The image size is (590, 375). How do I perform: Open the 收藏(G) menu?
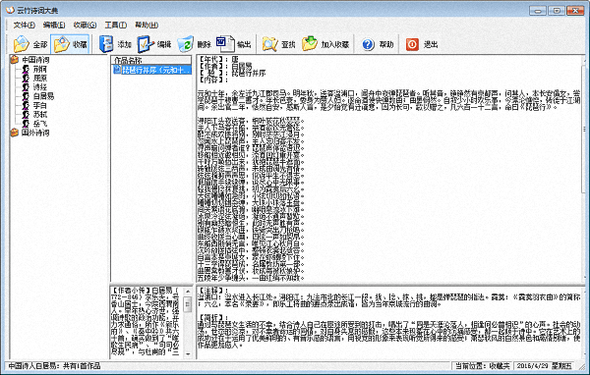85,25
